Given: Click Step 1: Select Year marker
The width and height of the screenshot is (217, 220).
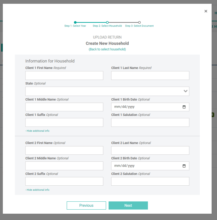Looking at the screenshot, I should 75,22.
